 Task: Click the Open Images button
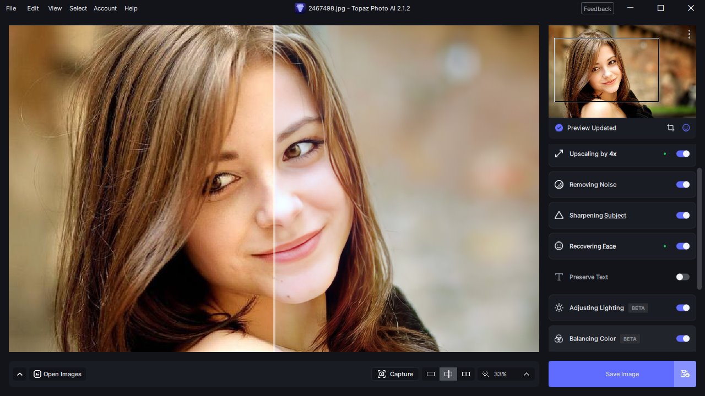coord(58,374)
